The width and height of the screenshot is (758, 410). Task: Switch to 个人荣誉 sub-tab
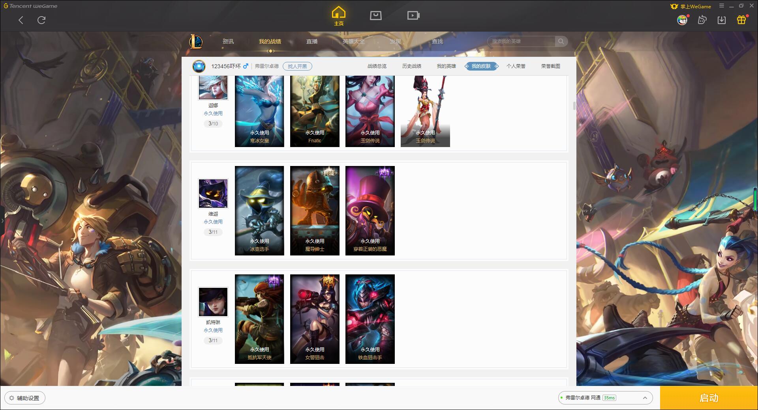(x=516, y=66)
